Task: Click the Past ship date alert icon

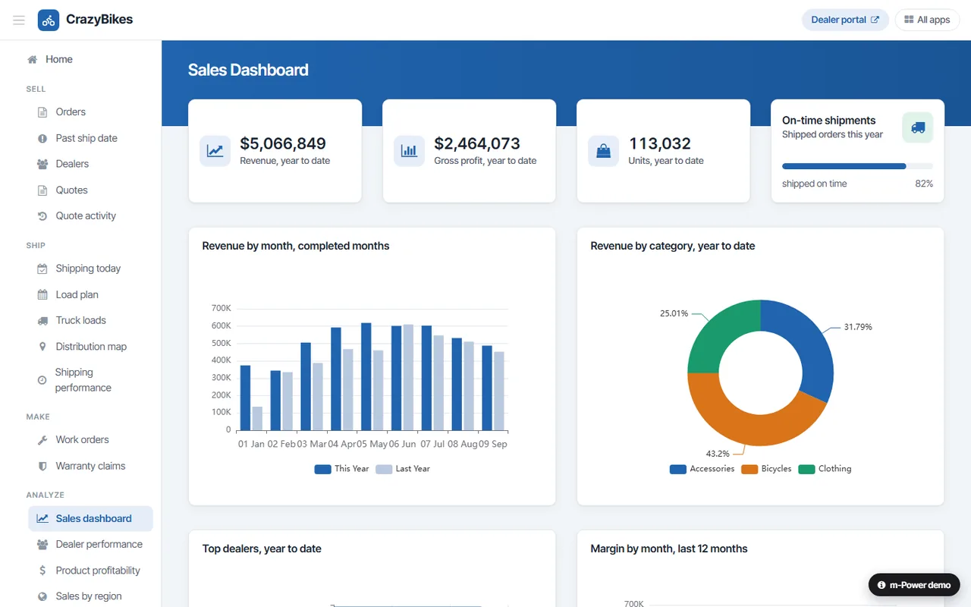Action: [42, 138]
